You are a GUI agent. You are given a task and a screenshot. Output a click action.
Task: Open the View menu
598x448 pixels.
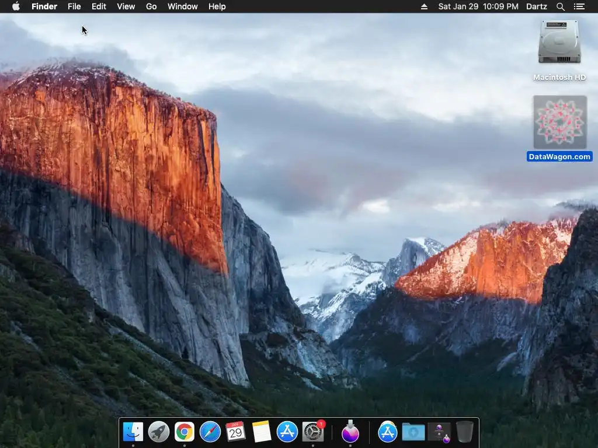pyautogui.click(x=126, y=6)
